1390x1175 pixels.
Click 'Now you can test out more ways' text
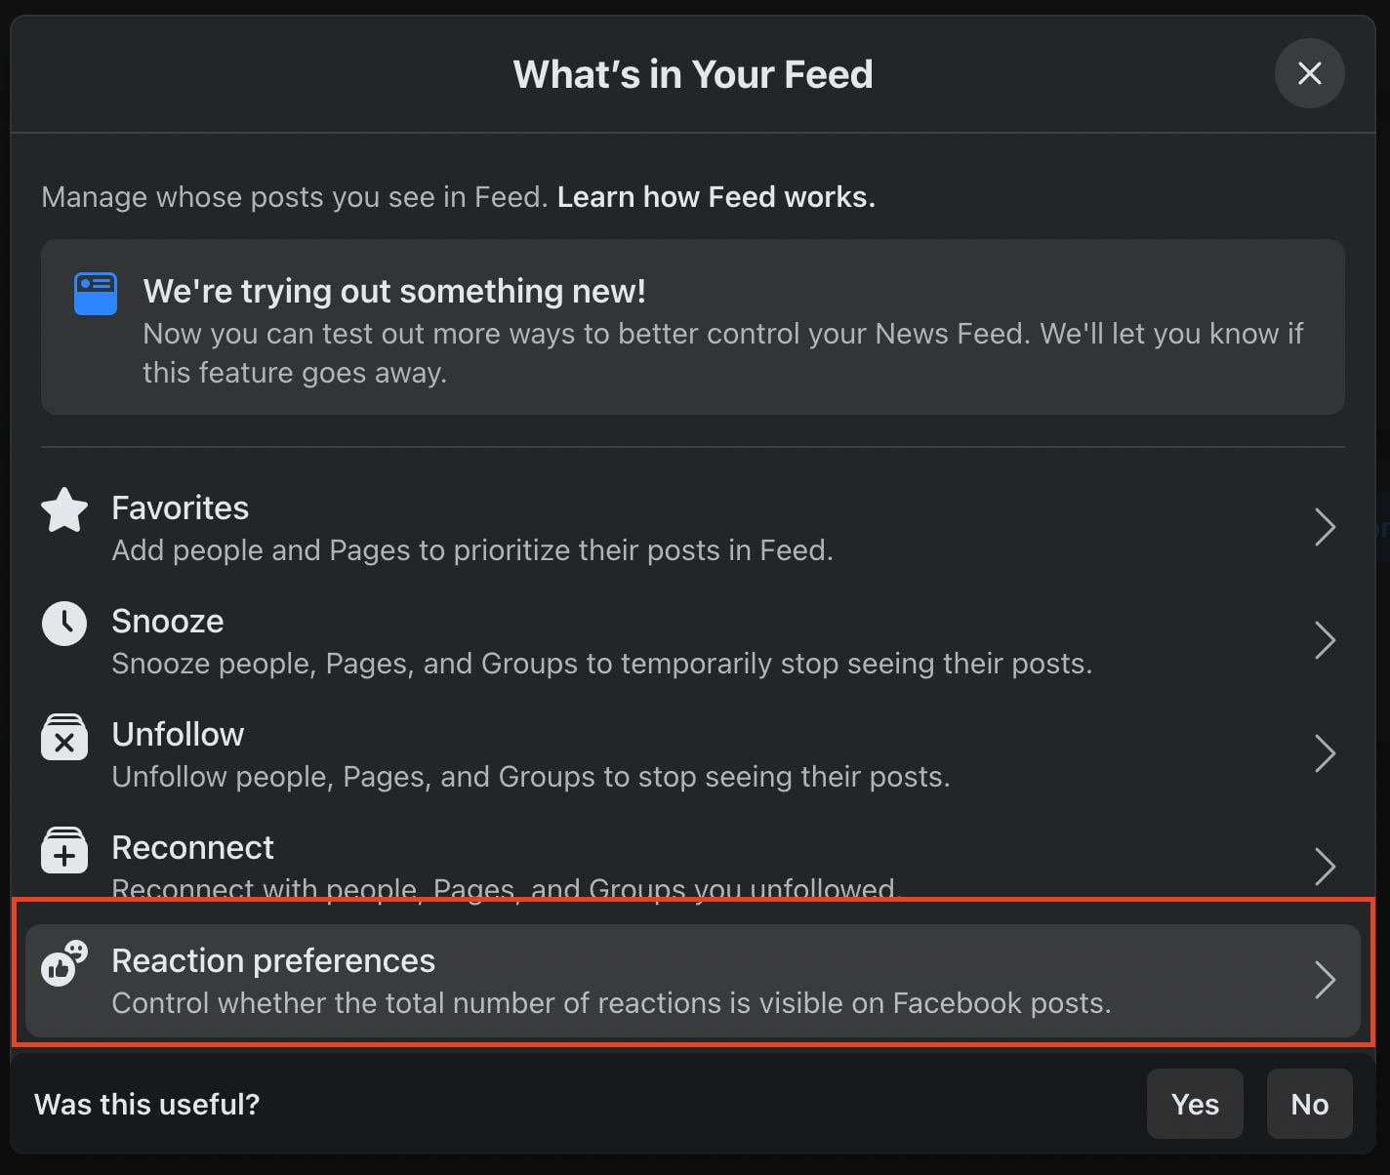point(723,353)
